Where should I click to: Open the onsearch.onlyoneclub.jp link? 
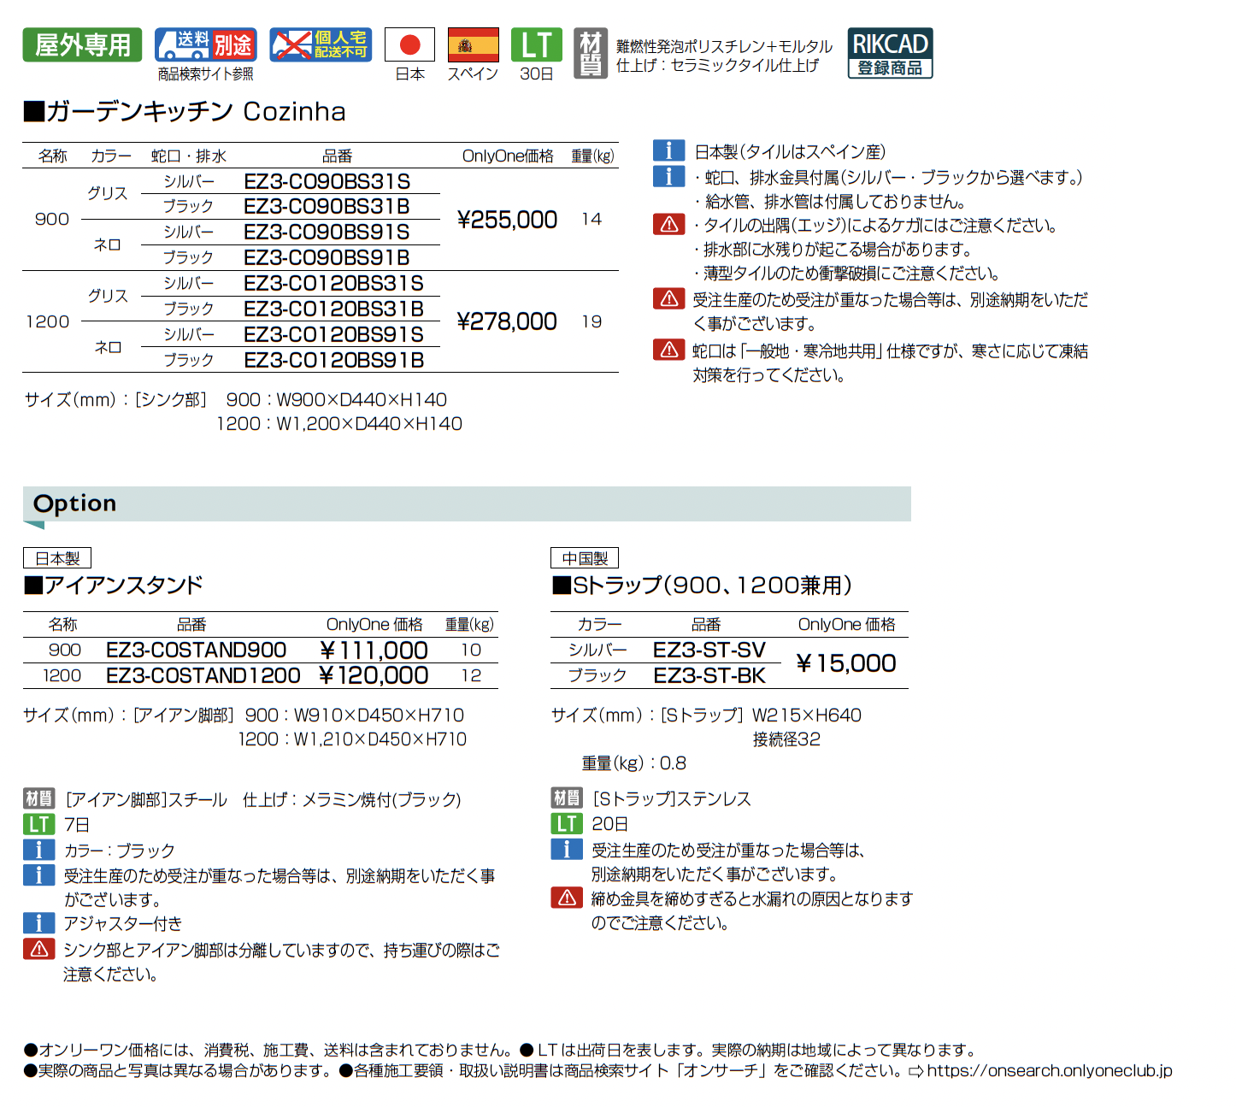click(x=1049, y=1070)
